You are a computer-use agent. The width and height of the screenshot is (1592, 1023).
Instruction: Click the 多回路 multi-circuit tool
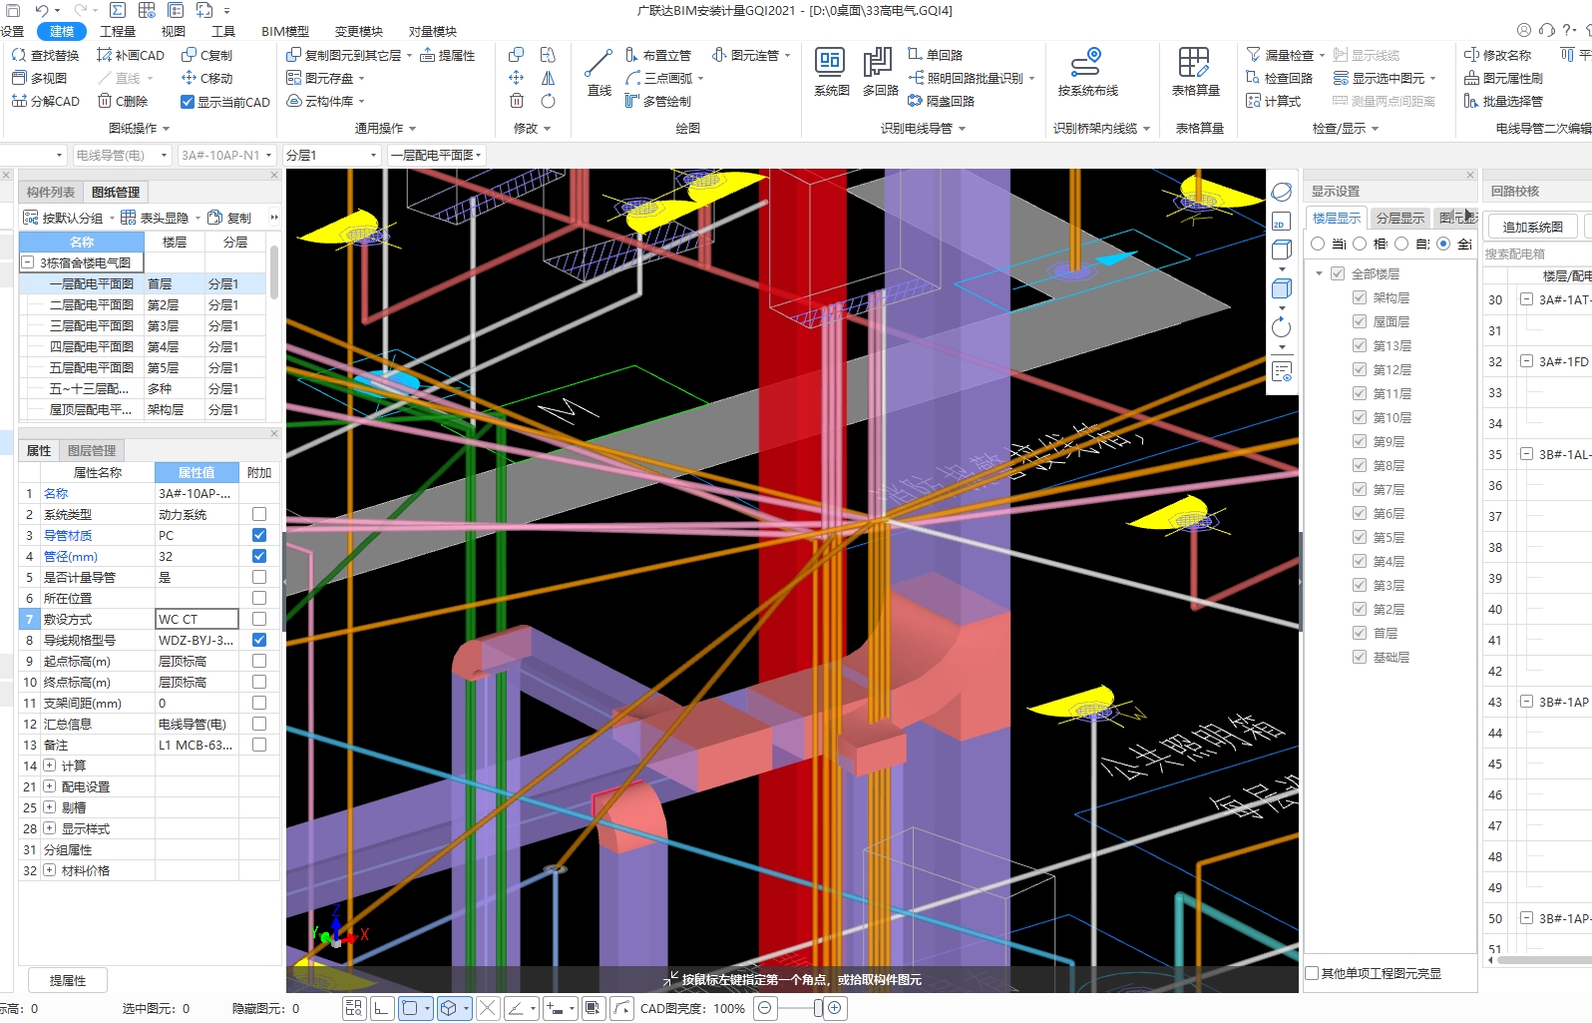(x=880, y=72)
